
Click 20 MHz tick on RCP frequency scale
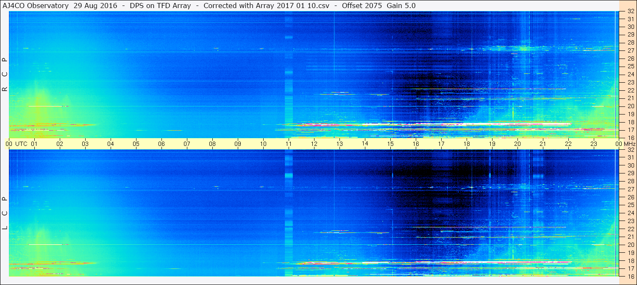pyautogui.click(x=630, y=106)
